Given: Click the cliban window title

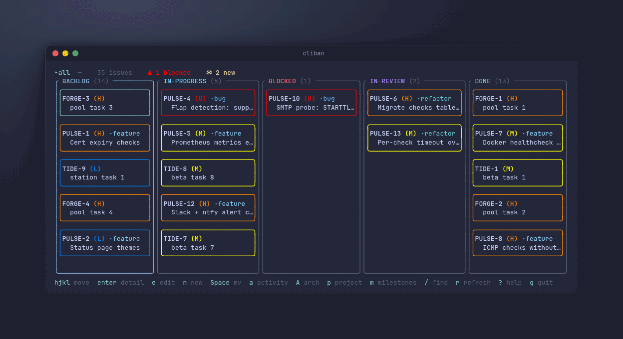Looking at the screenshot, I should tap(313, 53).
